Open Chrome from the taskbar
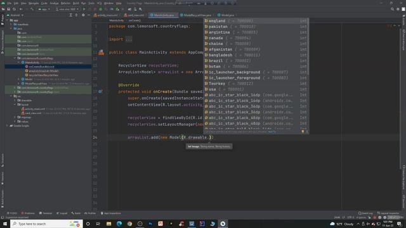 129,224
